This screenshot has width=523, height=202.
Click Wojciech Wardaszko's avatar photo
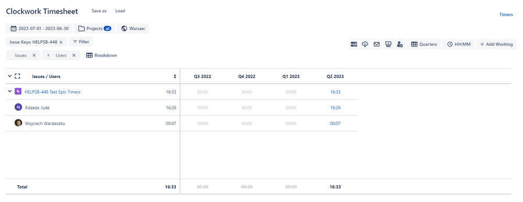18,123
